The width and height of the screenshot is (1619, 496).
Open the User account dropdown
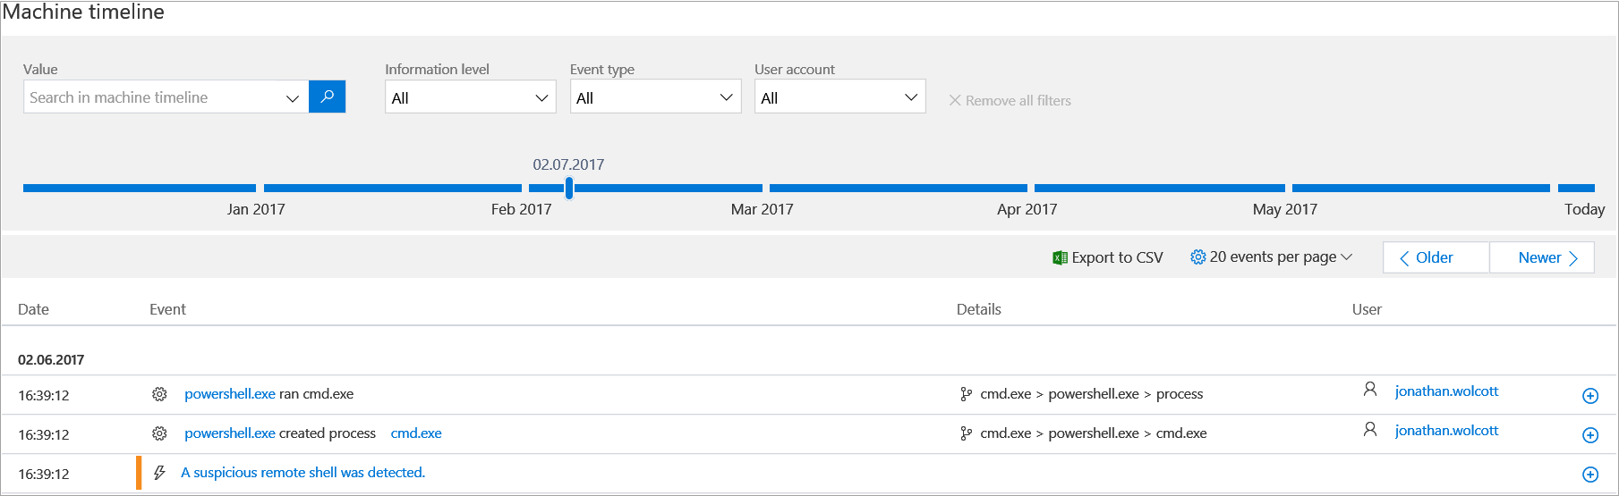point(839,97)
